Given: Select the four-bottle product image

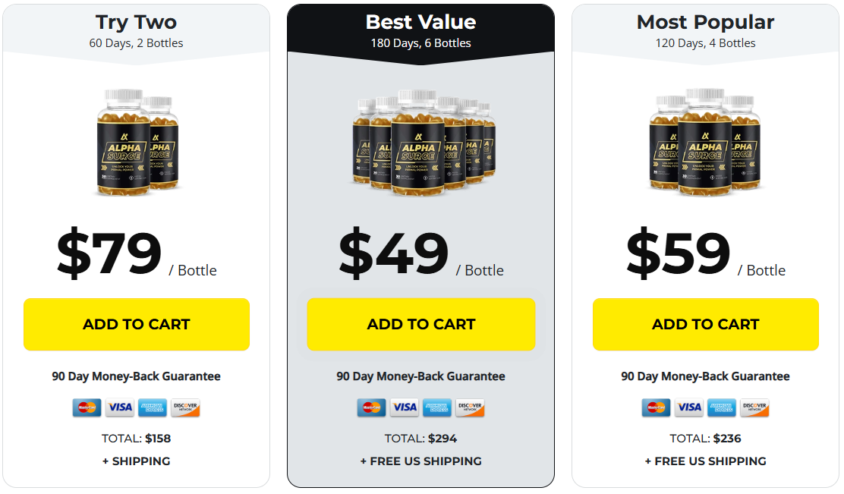Looking at the screenshot, I should (705, 142).
